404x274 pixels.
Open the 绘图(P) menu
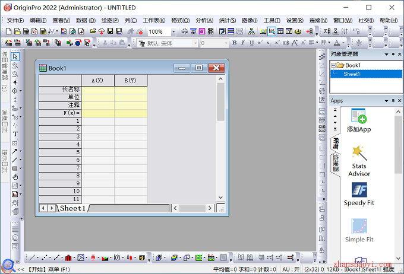point(110,20)
